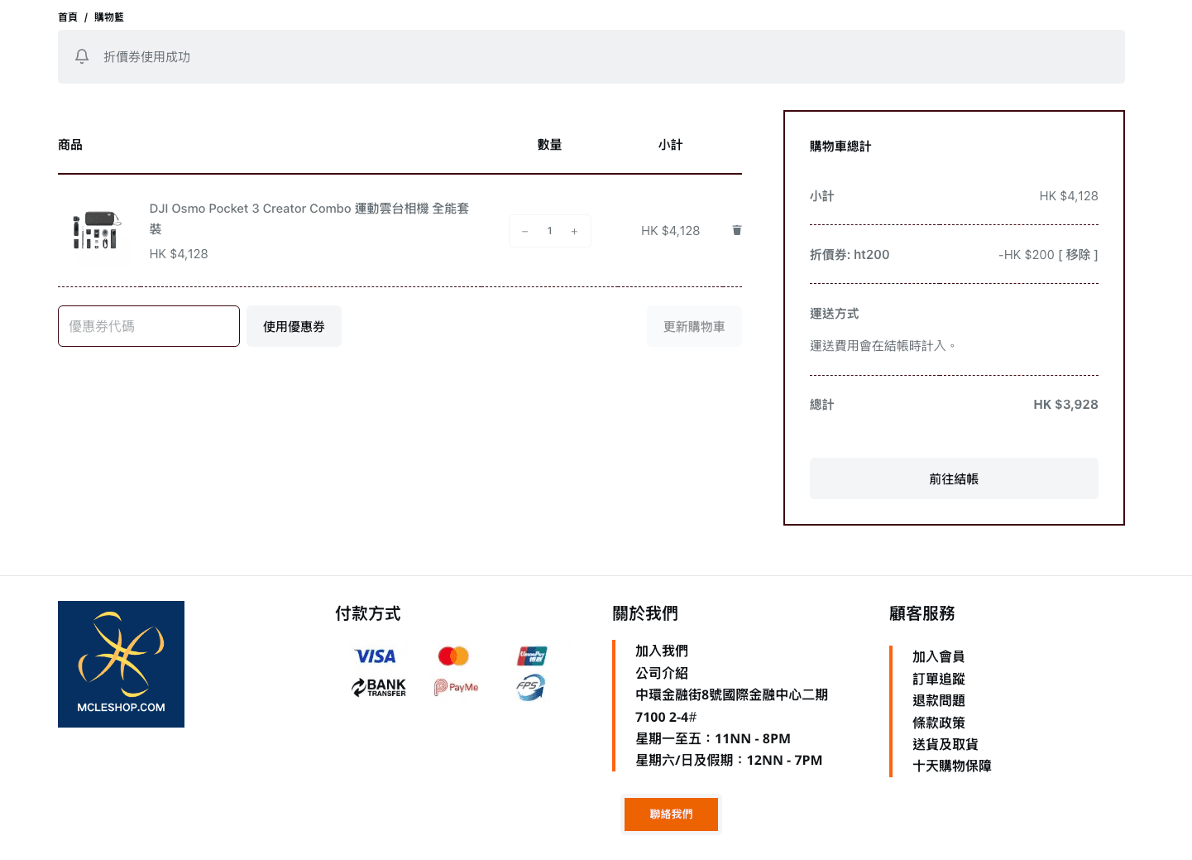The height and width of the screenshot is (860, 1192).
Task: Click the orange 聯絡我們 contact button
Action: (x=671, y=814)
